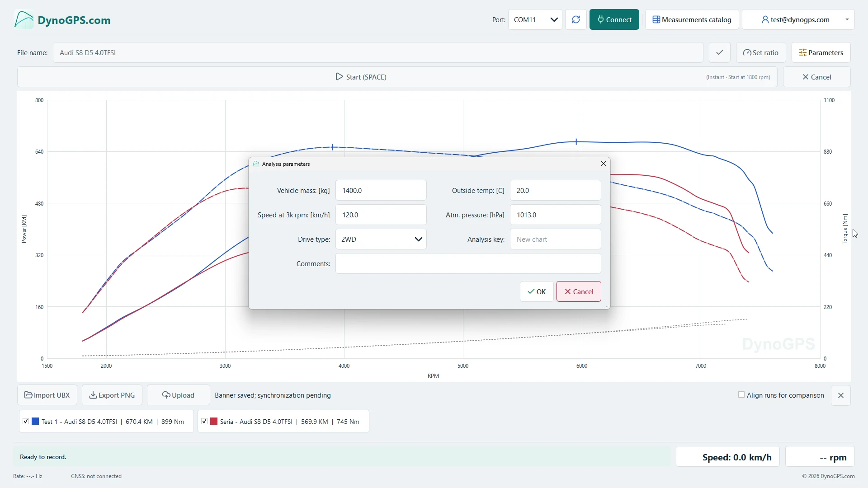Uncheck the Seria run checkbox
The width and height of the screenshot is (868, 488).
[204, 421]
